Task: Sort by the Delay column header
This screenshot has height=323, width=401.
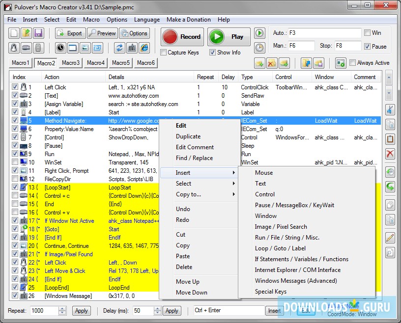Action: [x=228, y=77]
